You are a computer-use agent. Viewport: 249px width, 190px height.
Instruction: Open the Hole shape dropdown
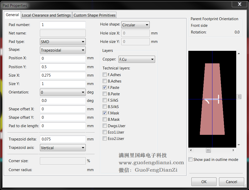[x=135, y=25]
